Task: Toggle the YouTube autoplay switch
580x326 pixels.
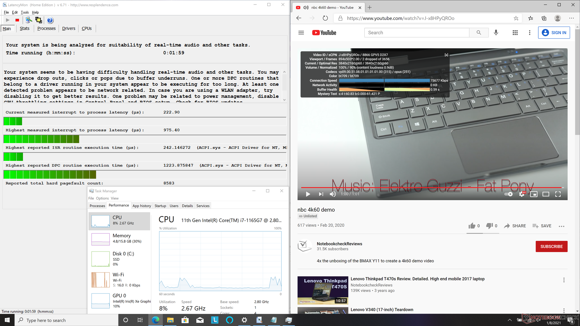Action: coord(508,194)
